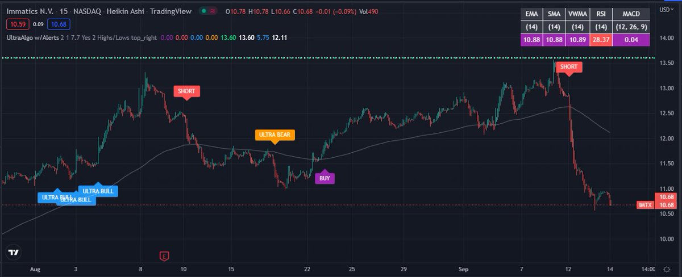Click the SHORT signal label near Sep 12
The width and height of the screenshot is (682, 277).
(568, 67)
